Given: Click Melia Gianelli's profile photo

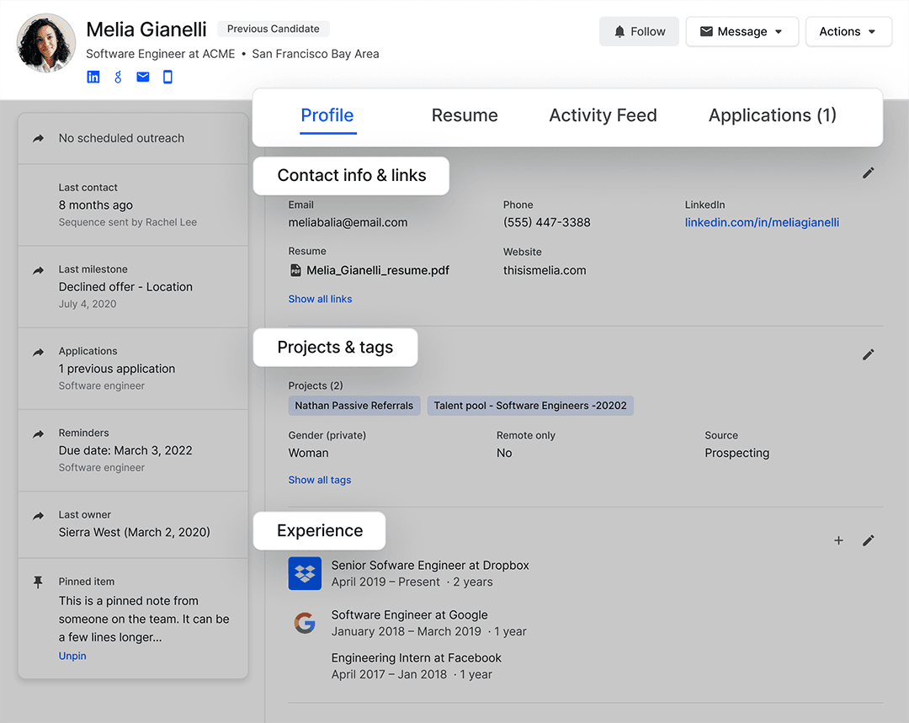Looking at the screenshot, I should [x=46, y=43].
